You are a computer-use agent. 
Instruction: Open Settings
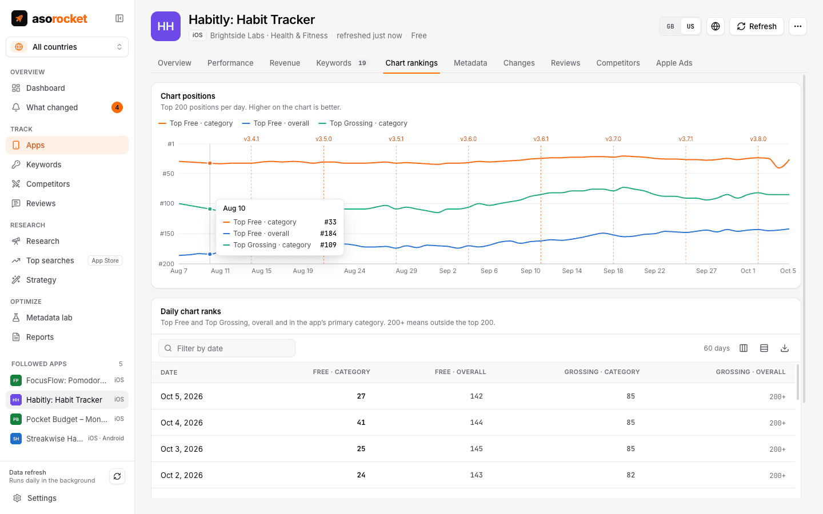coord(67,498)
